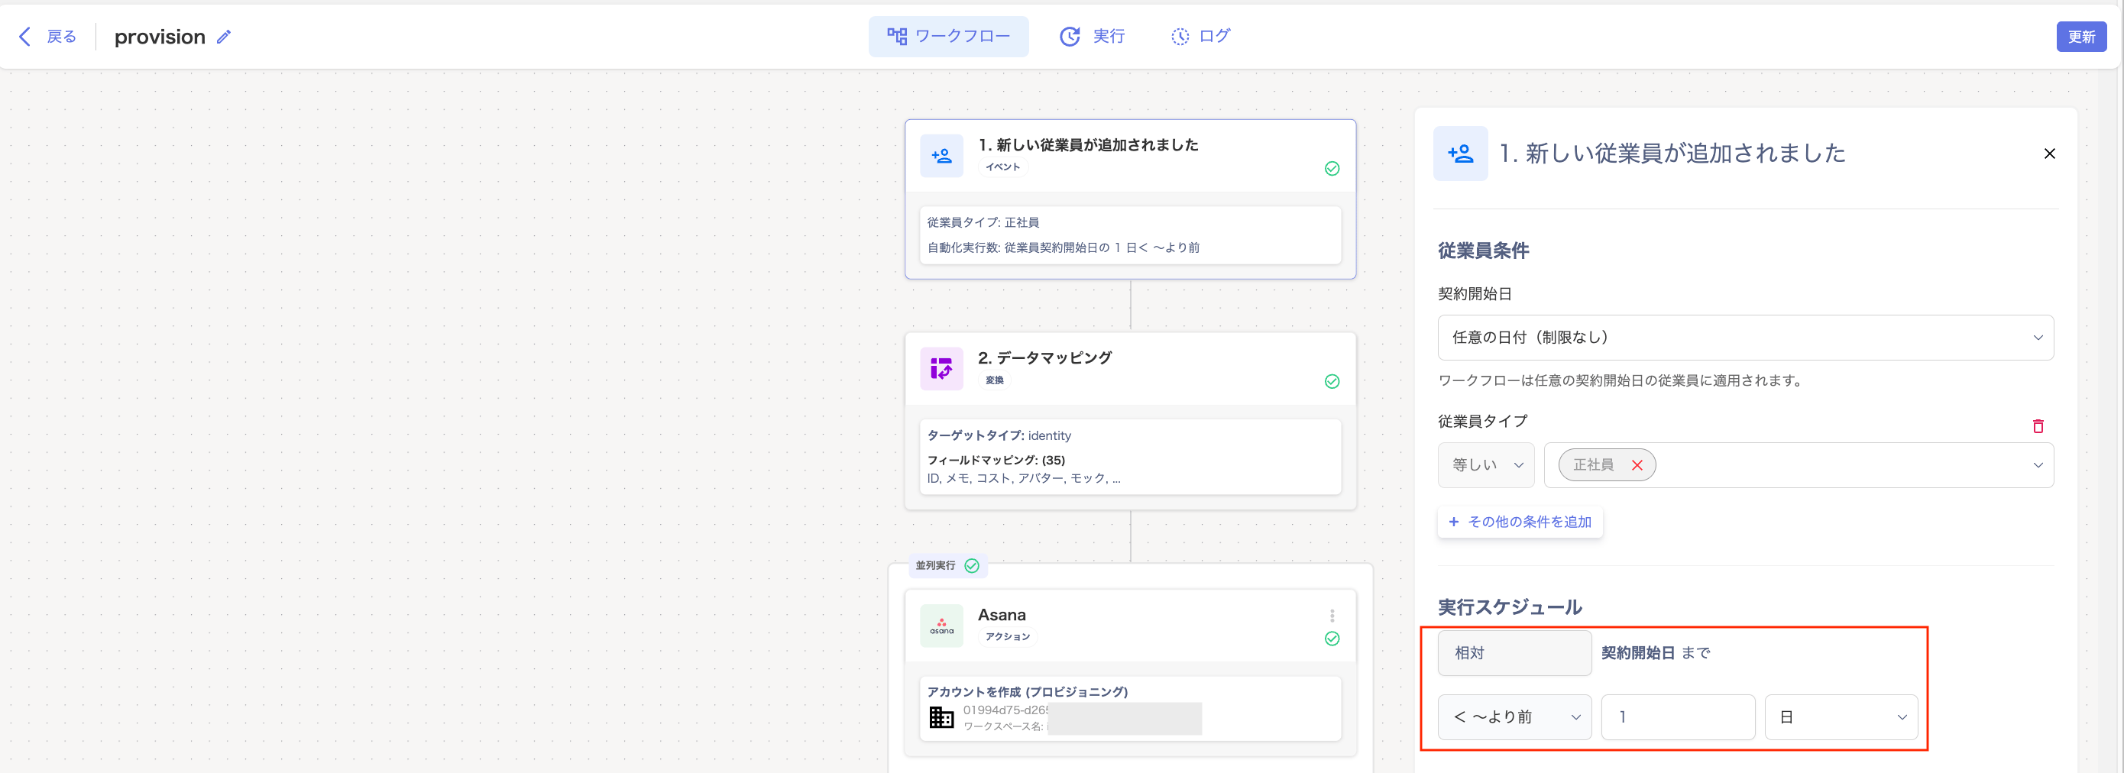
Task: Click green check status of データマッピング node
Action: click(x=1332, y=382)
